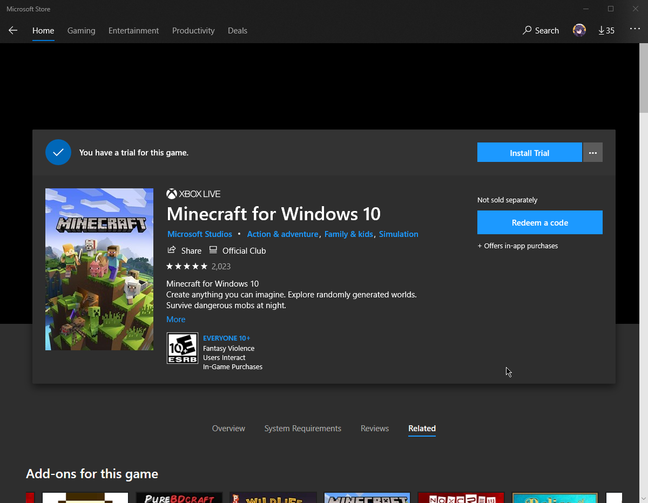Click the 'Users Interact' descriptor

pyautogui.click(x=224, y=358)
